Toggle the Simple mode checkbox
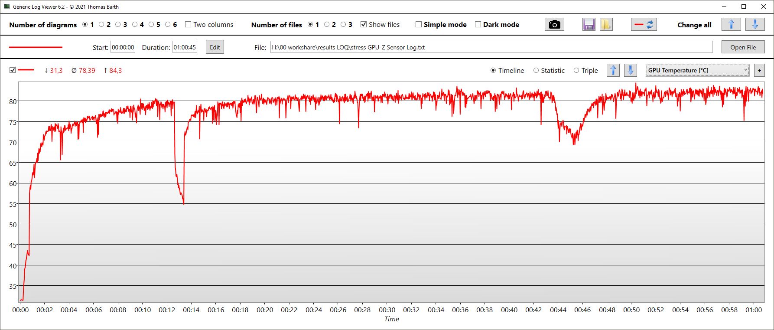Viewport: 774px width, 330px height. pos(419,25)
